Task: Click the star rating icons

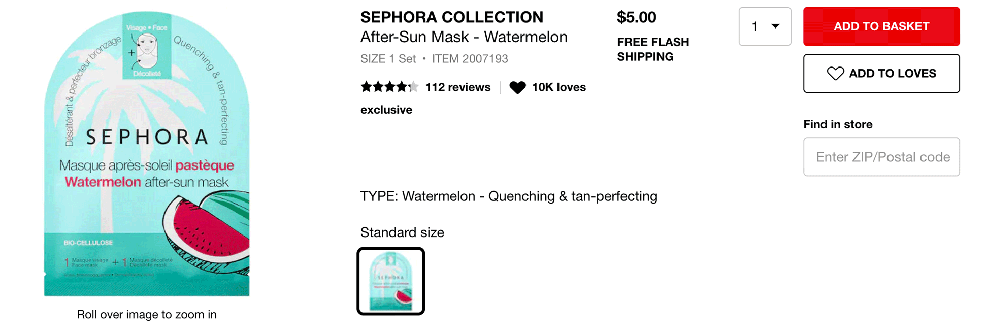Action: [x=389, y=87]
